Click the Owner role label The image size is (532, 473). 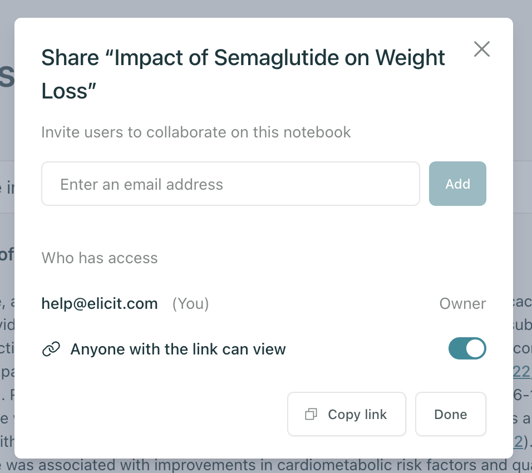[462, 304]
